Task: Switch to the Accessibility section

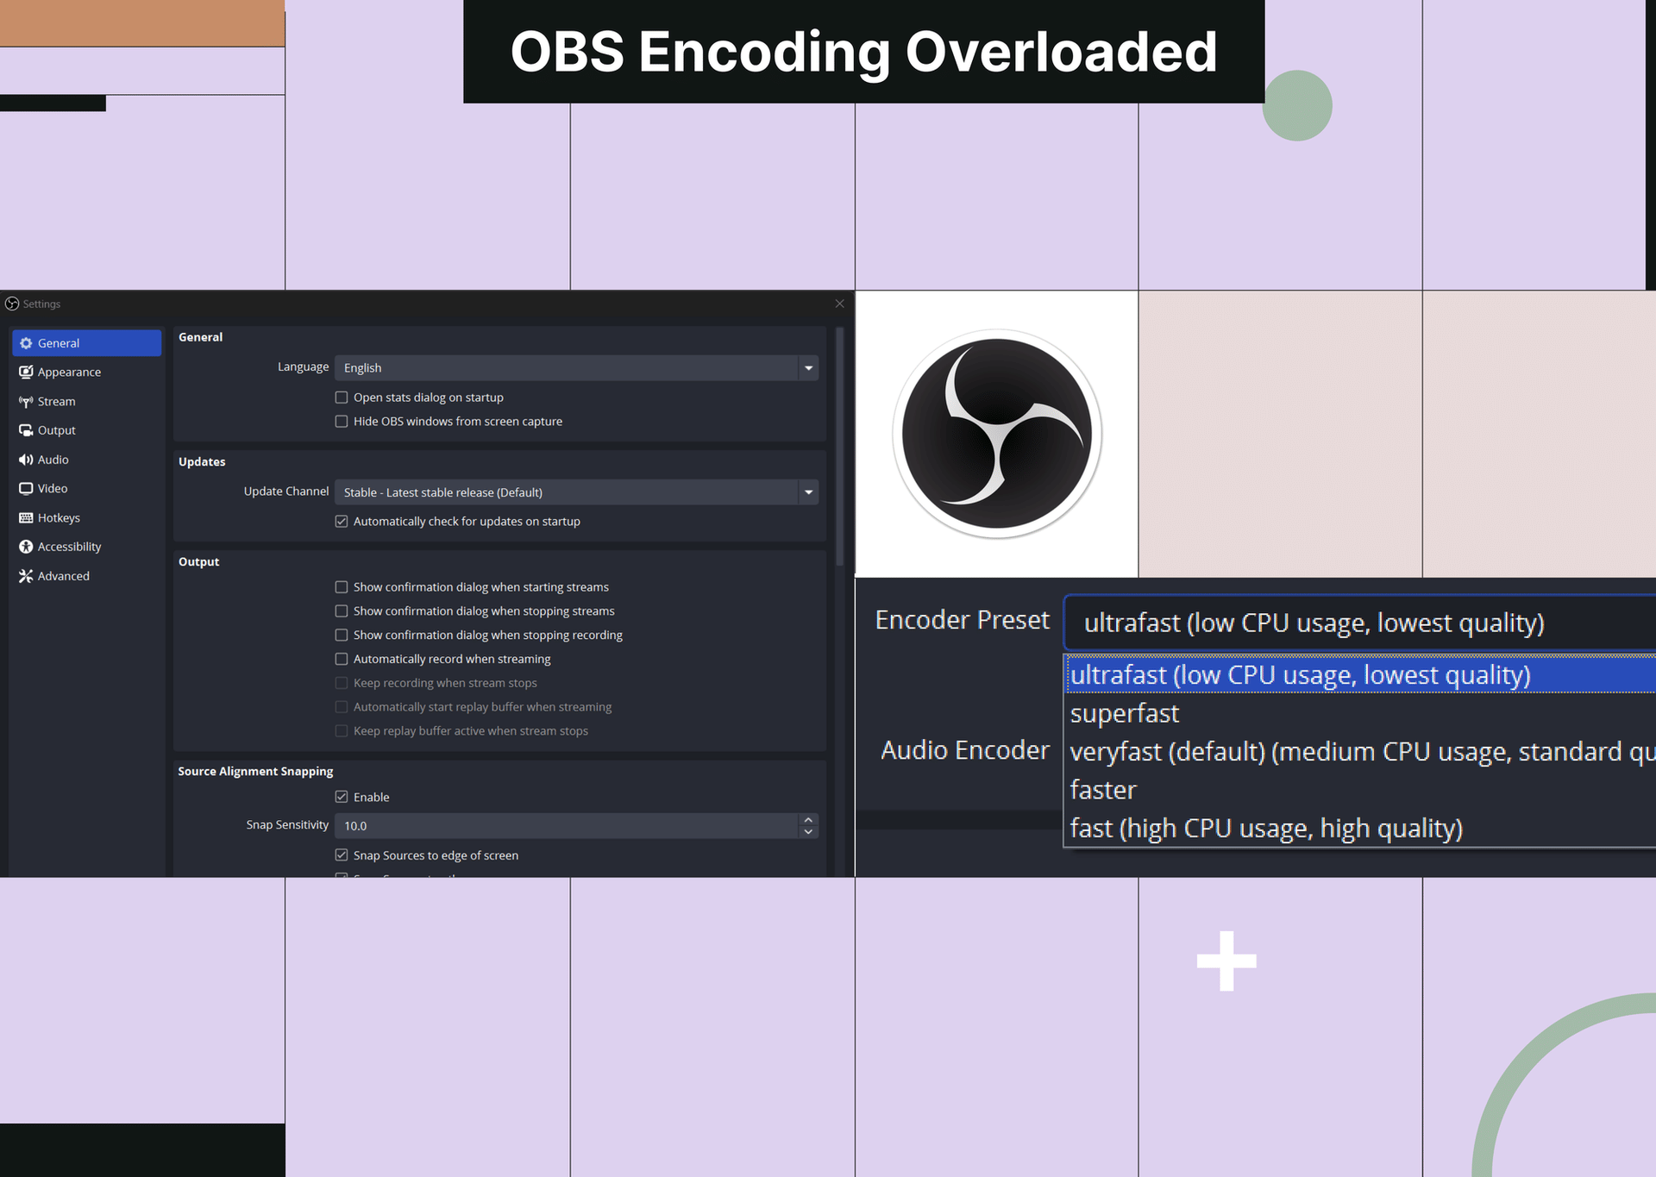Action: pos(26,546)
